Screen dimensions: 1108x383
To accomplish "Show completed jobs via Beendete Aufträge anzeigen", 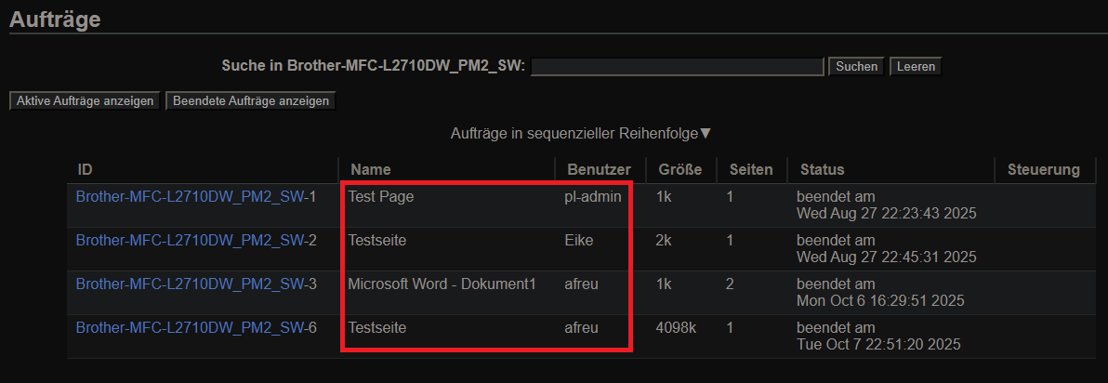I will point(250,100).
